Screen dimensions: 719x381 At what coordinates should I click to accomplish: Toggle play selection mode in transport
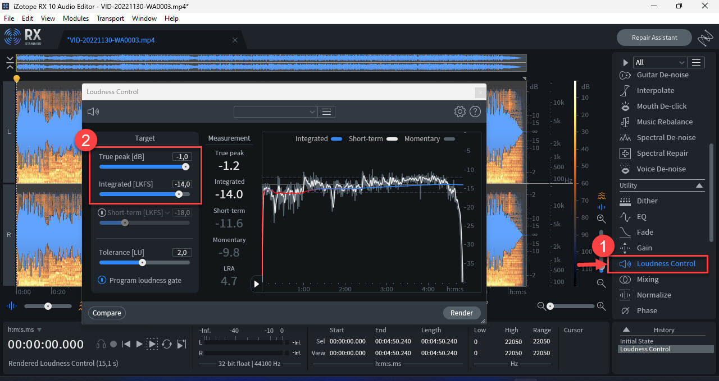(x=153, y=344)
